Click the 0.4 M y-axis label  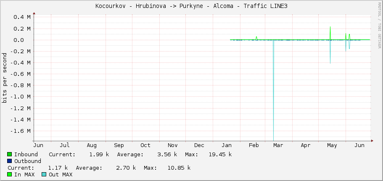pyautogui.click(x=22, y=17)
